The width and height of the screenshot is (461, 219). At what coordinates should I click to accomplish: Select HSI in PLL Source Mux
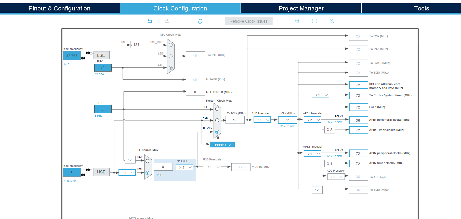147,161
